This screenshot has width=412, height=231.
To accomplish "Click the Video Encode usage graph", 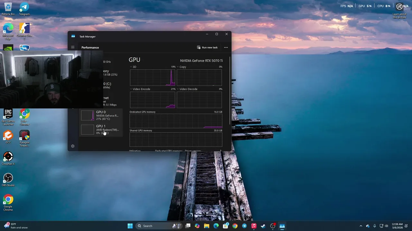I will pos(153,100).
